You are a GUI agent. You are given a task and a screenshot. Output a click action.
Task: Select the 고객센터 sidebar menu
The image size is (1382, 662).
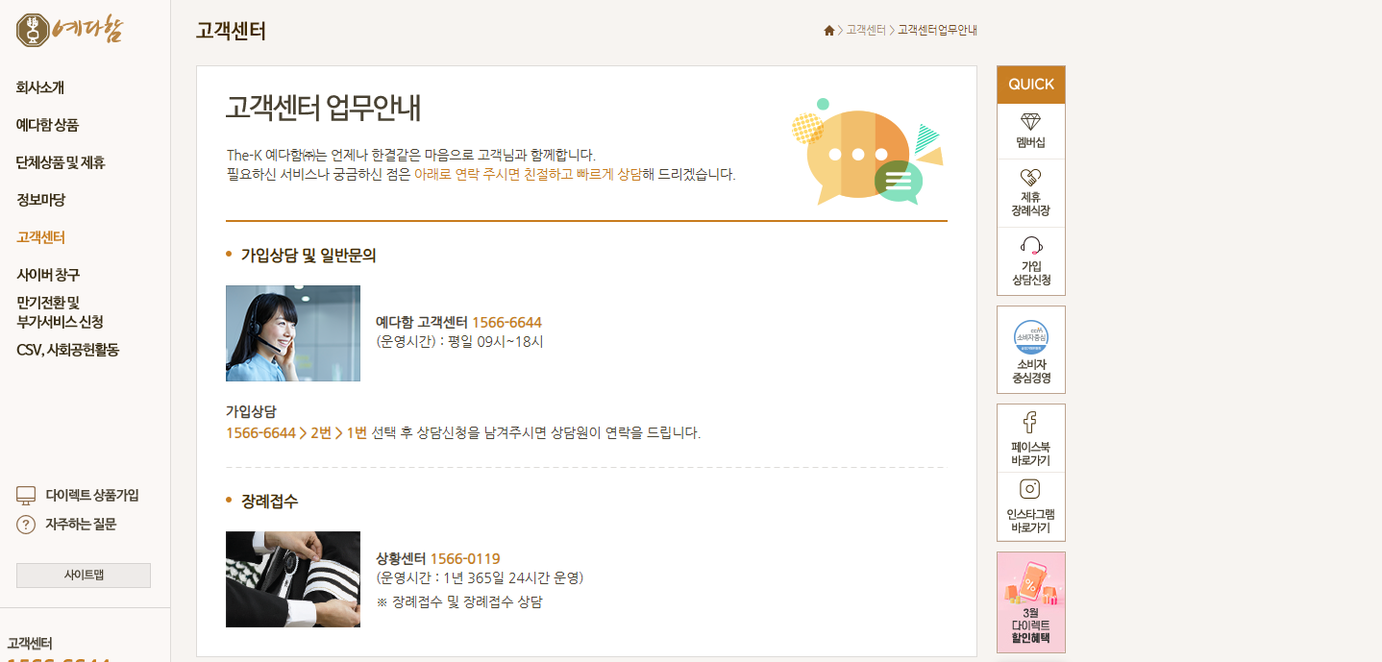click(x=40, y=237)
